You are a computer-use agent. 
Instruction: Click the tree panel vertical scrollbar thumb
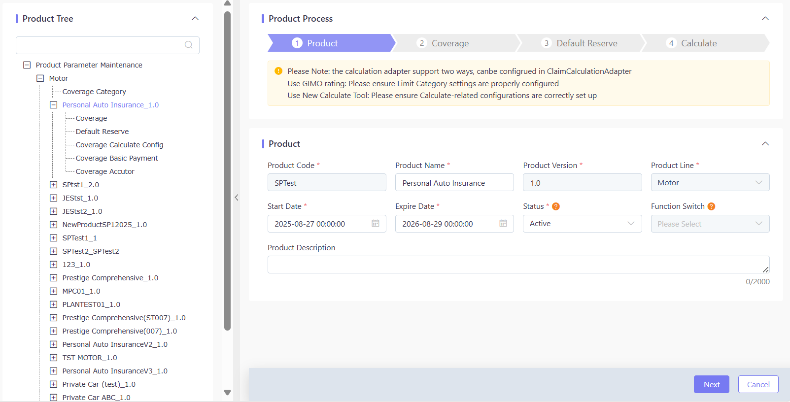(x=227, y=170)
